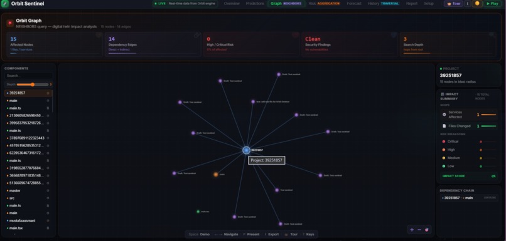Select component 4570515628535312
Viewport: 506px width, 241px height.
pos(28,145)
